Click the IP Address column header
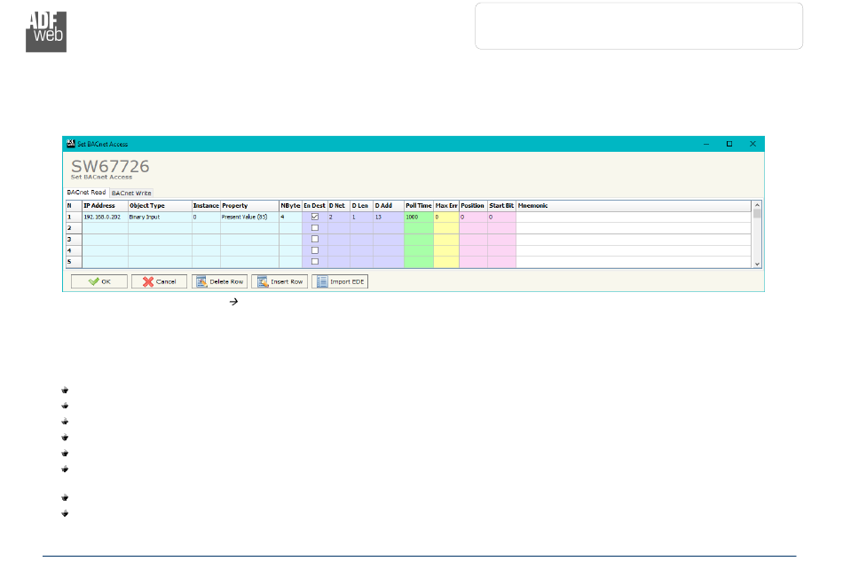 [x=105, y=206]
